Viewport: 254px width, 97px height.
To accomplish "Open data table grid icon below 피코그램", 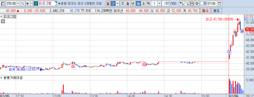I will tap(3, 21).
